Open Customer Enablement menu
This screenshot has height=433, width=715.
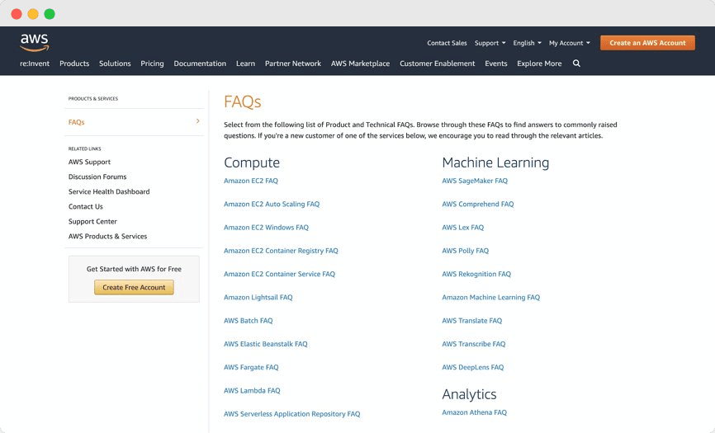(438, 64)
